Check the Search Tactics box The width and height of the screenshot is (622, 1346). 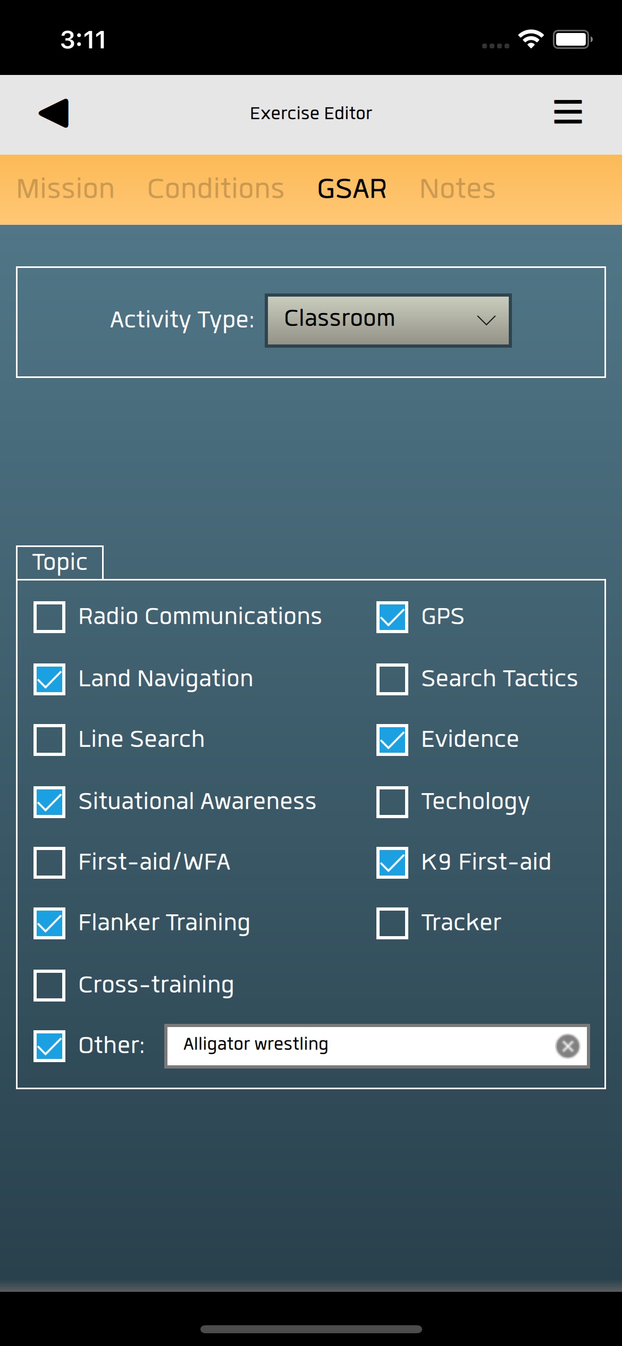click(392, 679)
